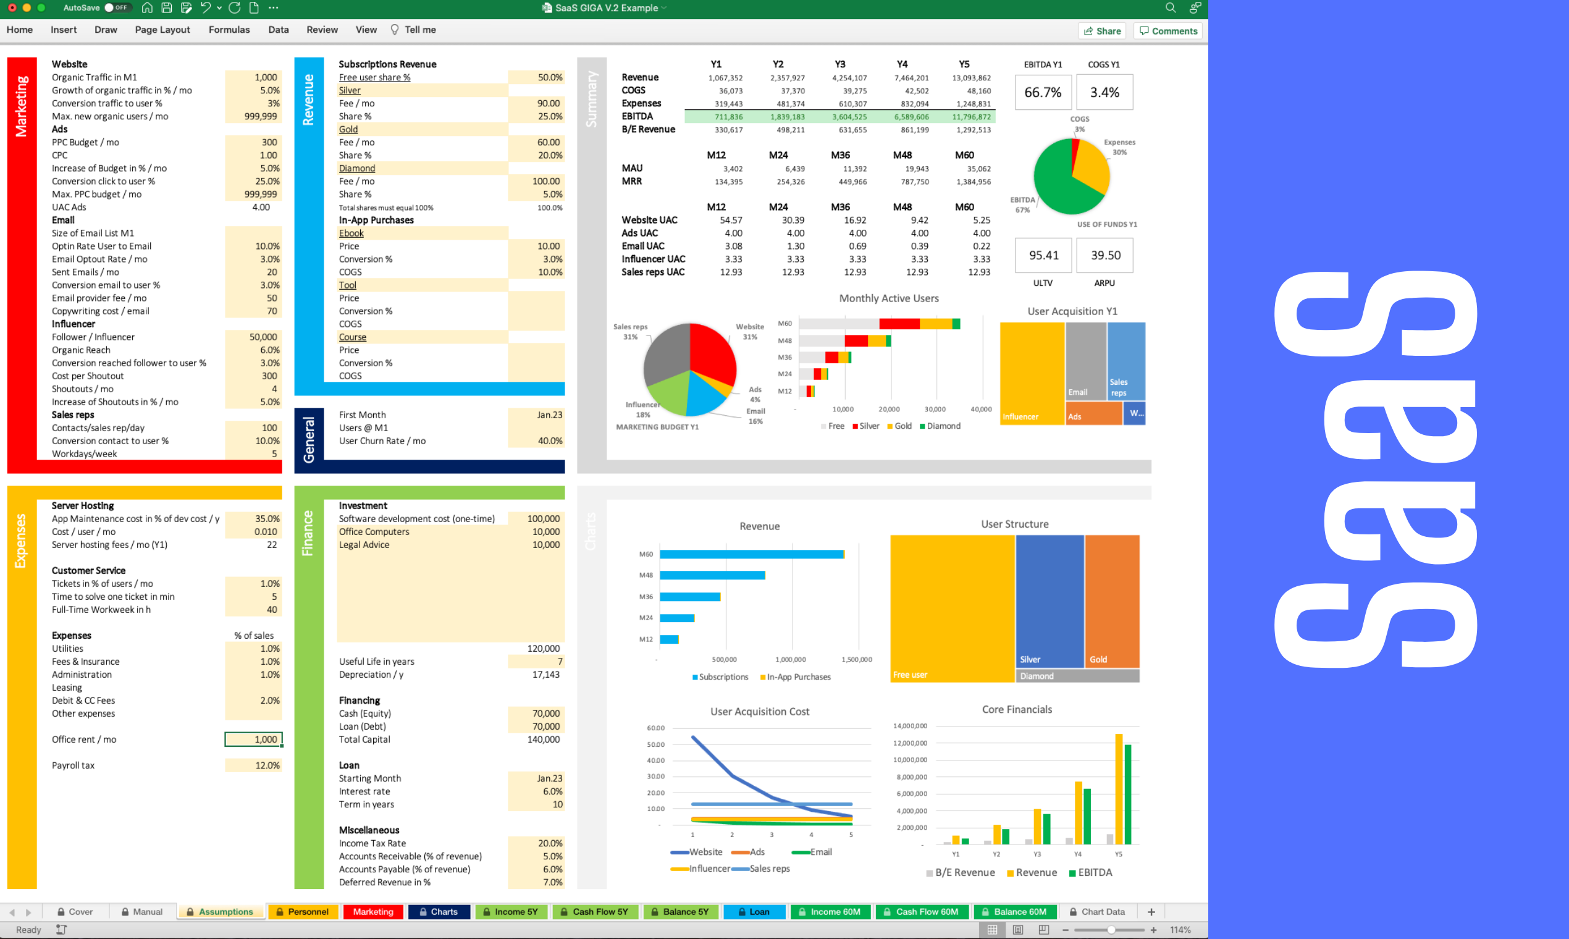
Task: Click the Undo arrow icon
Action: tap(205, 7)
